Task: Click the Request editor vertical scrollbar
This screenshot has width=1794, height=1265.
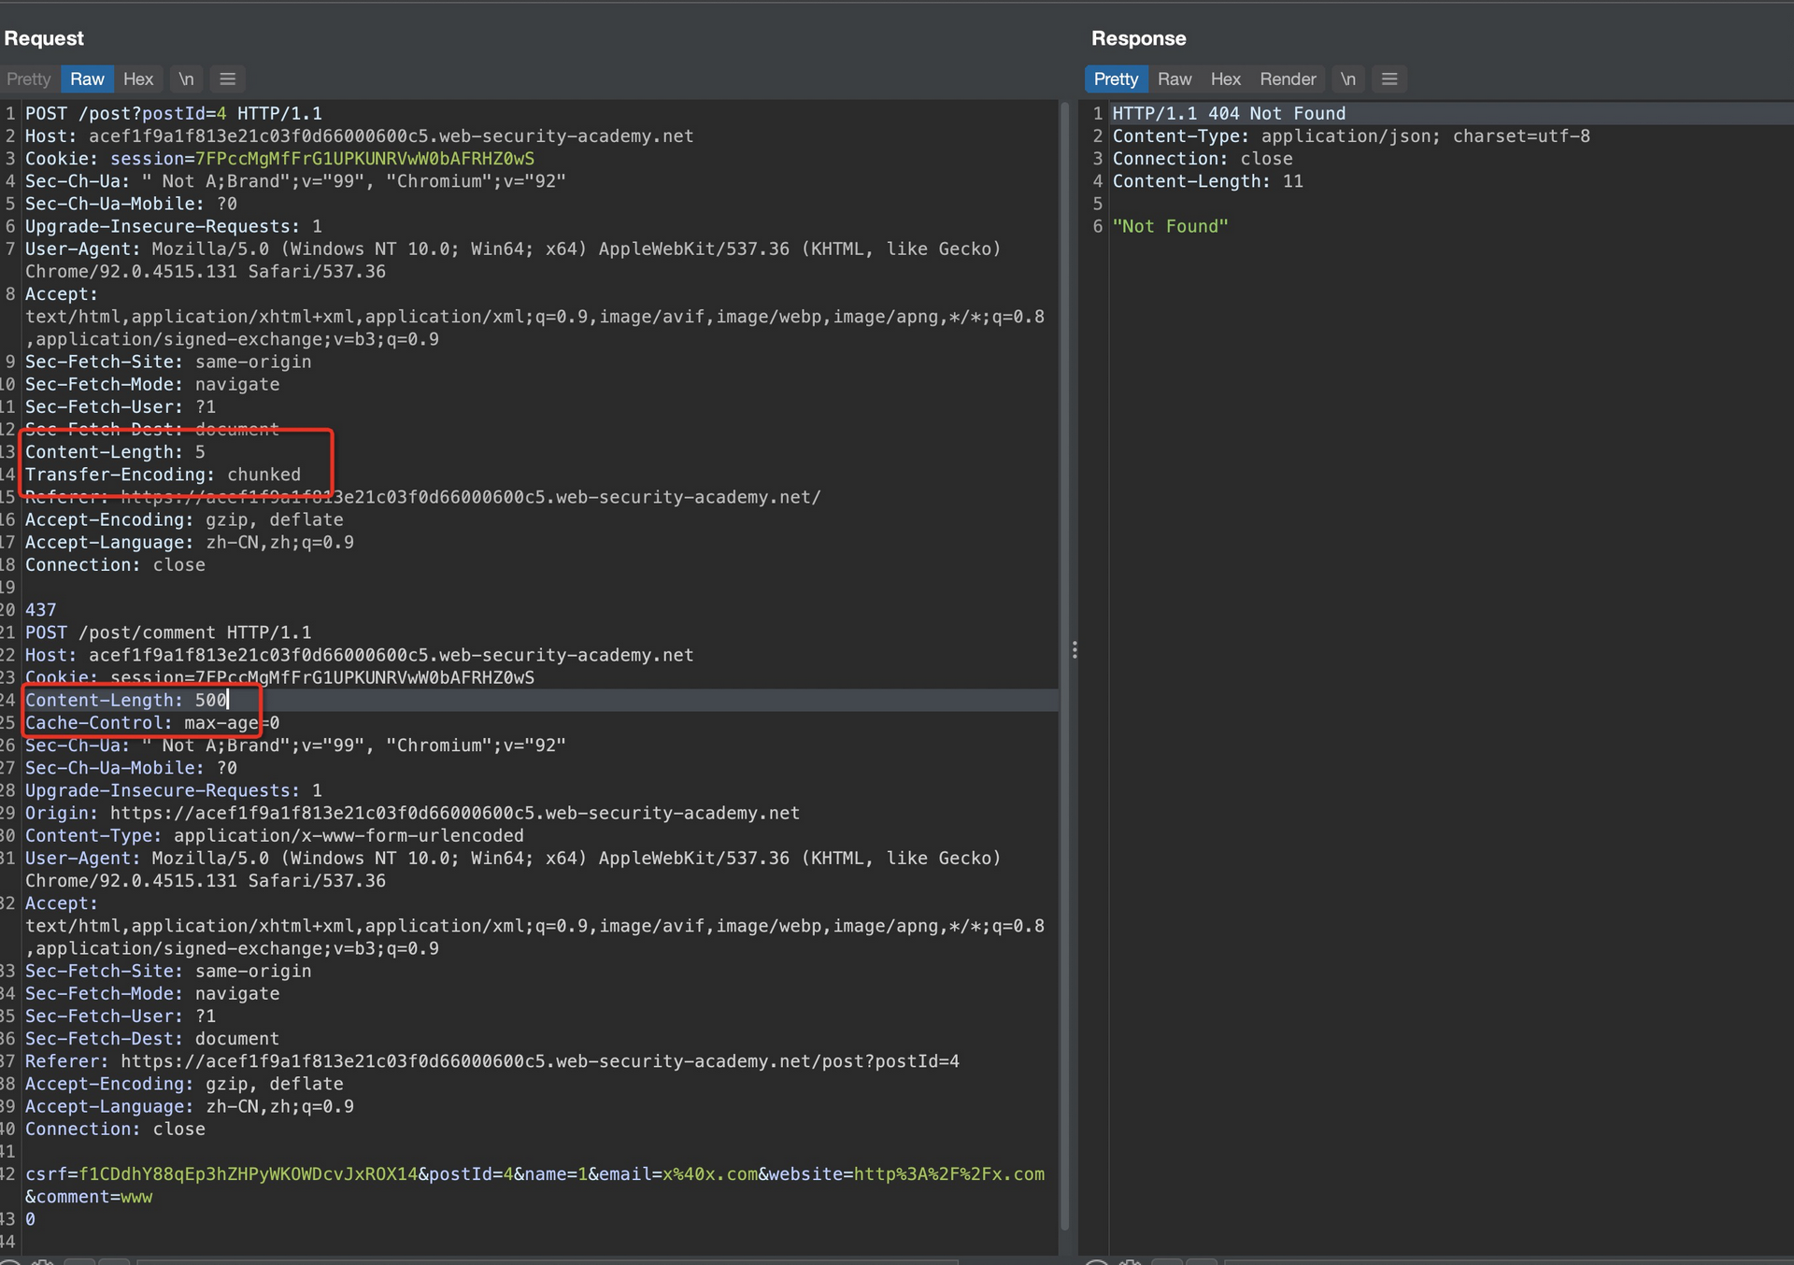Action: pyautogui.click(x=1064, y=665)
